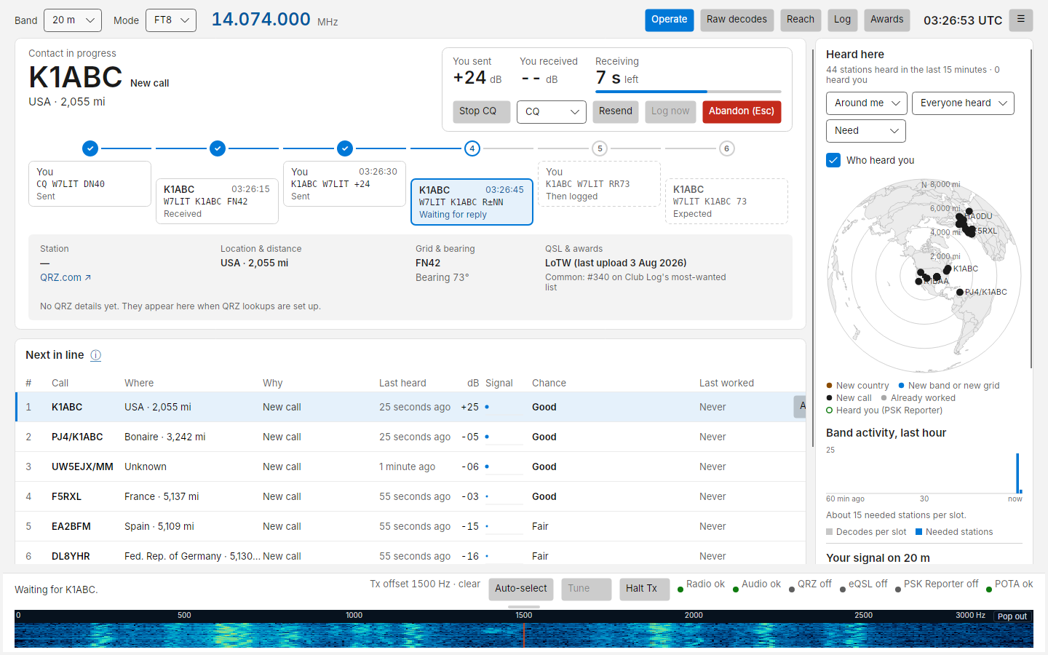Viewport: 1048px width, 655px height.
Task: Click step 5 circle in the timeline
Action: pyautogui.click(x=600, y=148)
